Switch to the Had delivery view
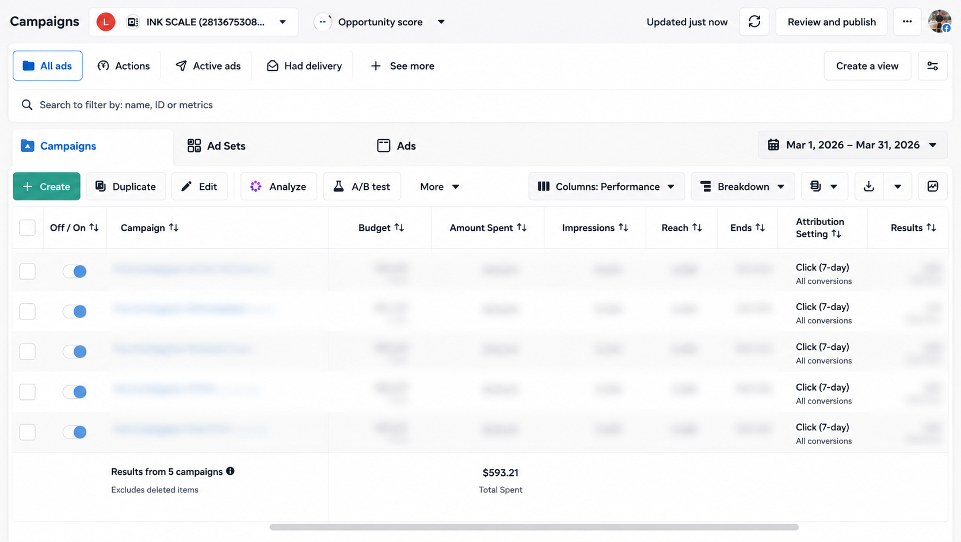 [x=304, y=66]
